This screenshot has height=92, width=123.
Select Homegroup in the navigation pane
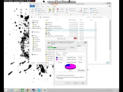[x=36, y=32]
